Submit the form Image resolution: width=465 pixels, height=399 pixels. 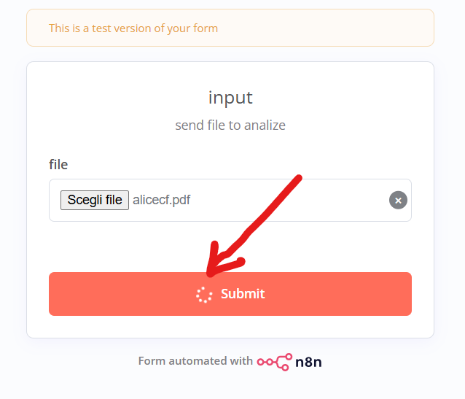[230, 294]
